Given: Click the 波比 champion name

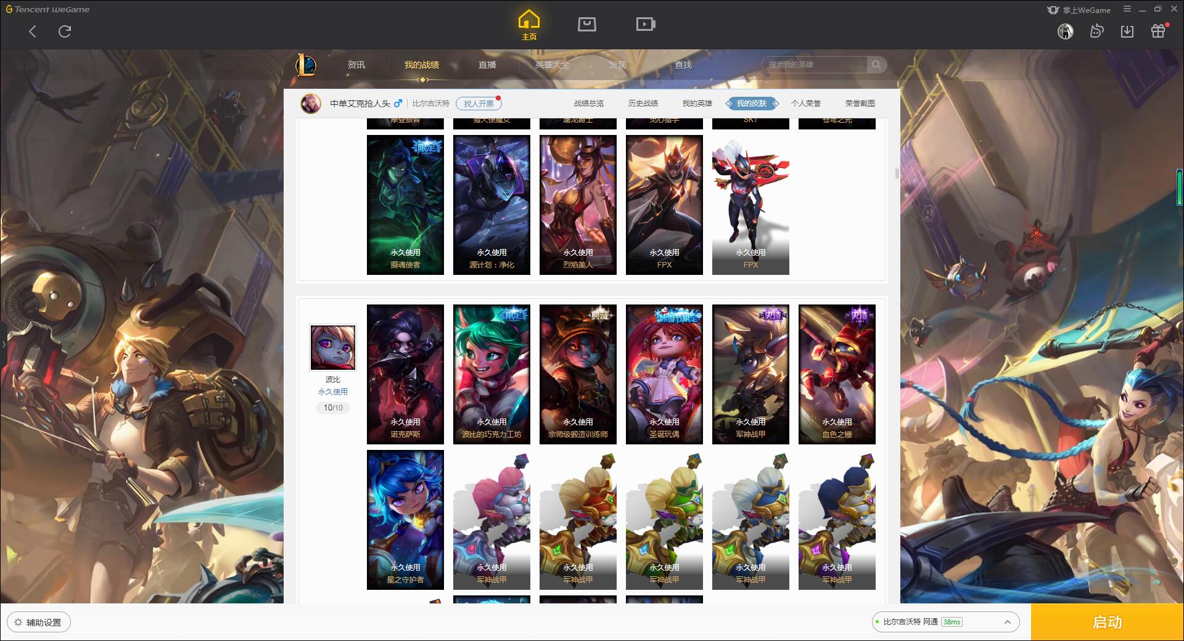Looking at the screenshot, I should point(333,380).
